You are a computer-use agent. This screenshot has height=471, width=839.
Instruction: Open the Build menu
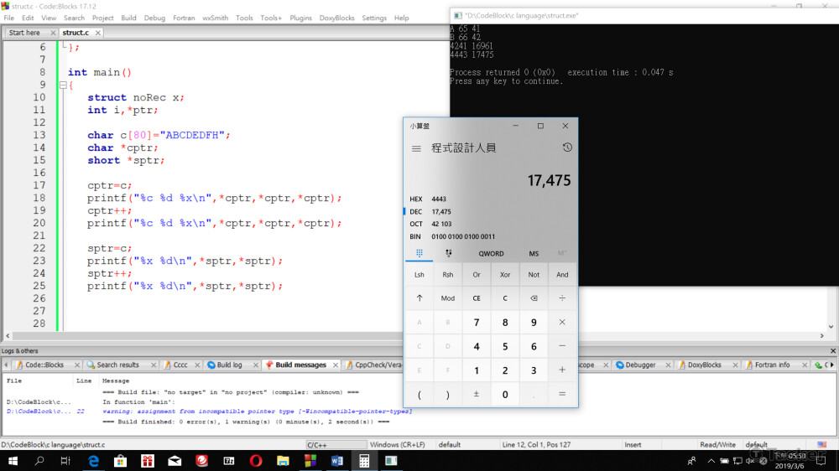tap(128, 18)
